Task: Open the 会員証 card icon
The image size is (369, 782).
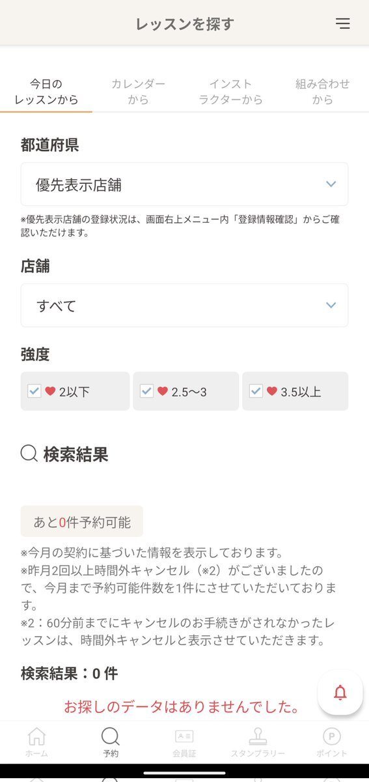Action: pos(184,736)
